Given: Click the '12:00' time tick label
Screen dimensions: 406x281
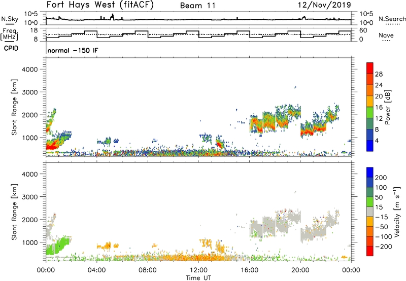Looking at the screenshot, I should [198, 270].
